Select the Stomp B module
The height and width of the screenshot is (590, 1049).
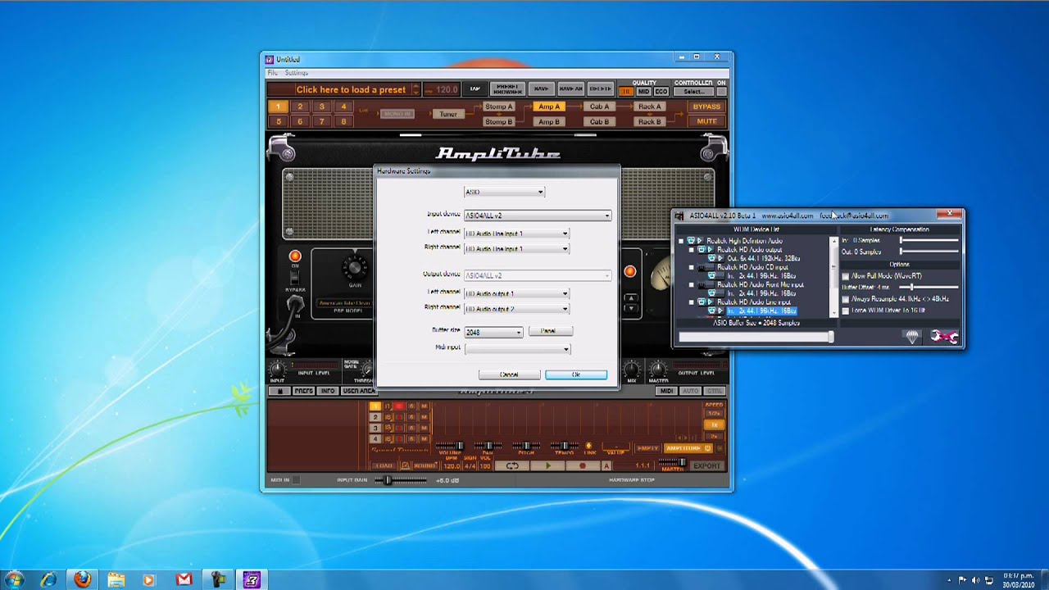[x=498, y=121]
